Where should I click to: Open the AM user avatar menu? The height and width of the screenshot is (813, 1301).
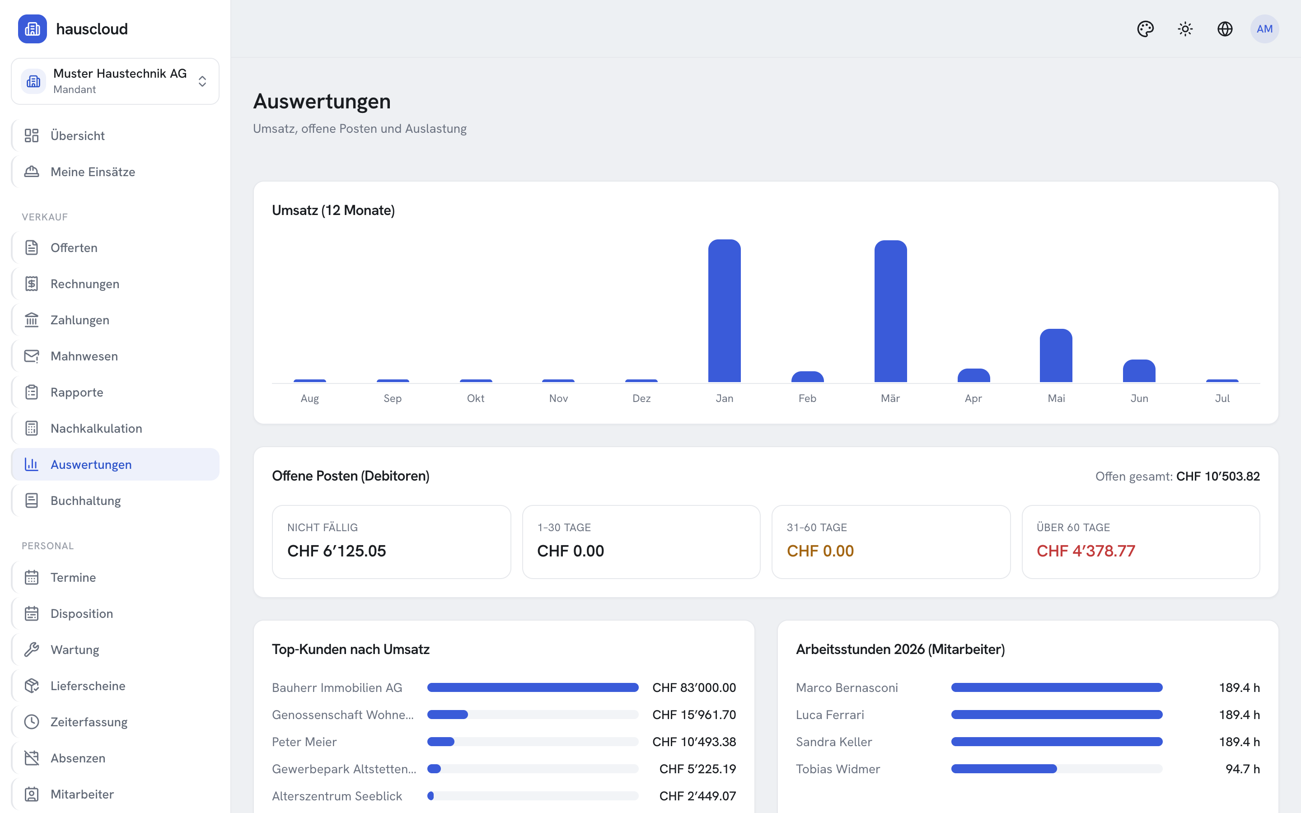click(x=1264, y=29)
